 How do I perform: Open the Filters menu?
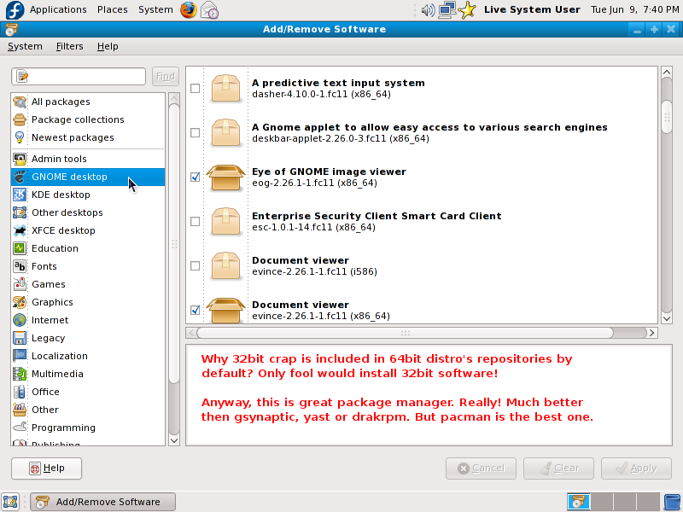tap(69, 46)
